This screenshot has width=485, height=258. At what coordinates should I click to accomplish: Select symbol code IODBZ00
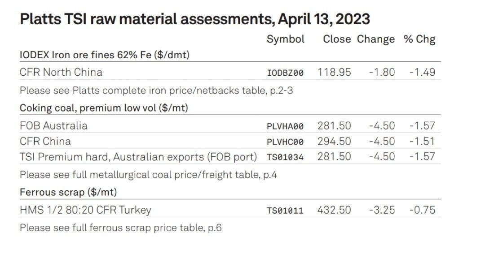[x=285, y=73]
